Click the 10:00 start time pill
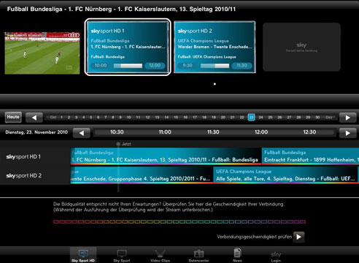 point(101,66)
